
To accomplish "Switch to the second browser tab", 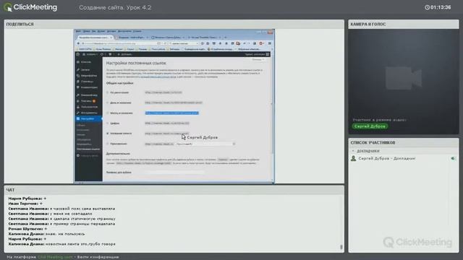I will [132, 38].
